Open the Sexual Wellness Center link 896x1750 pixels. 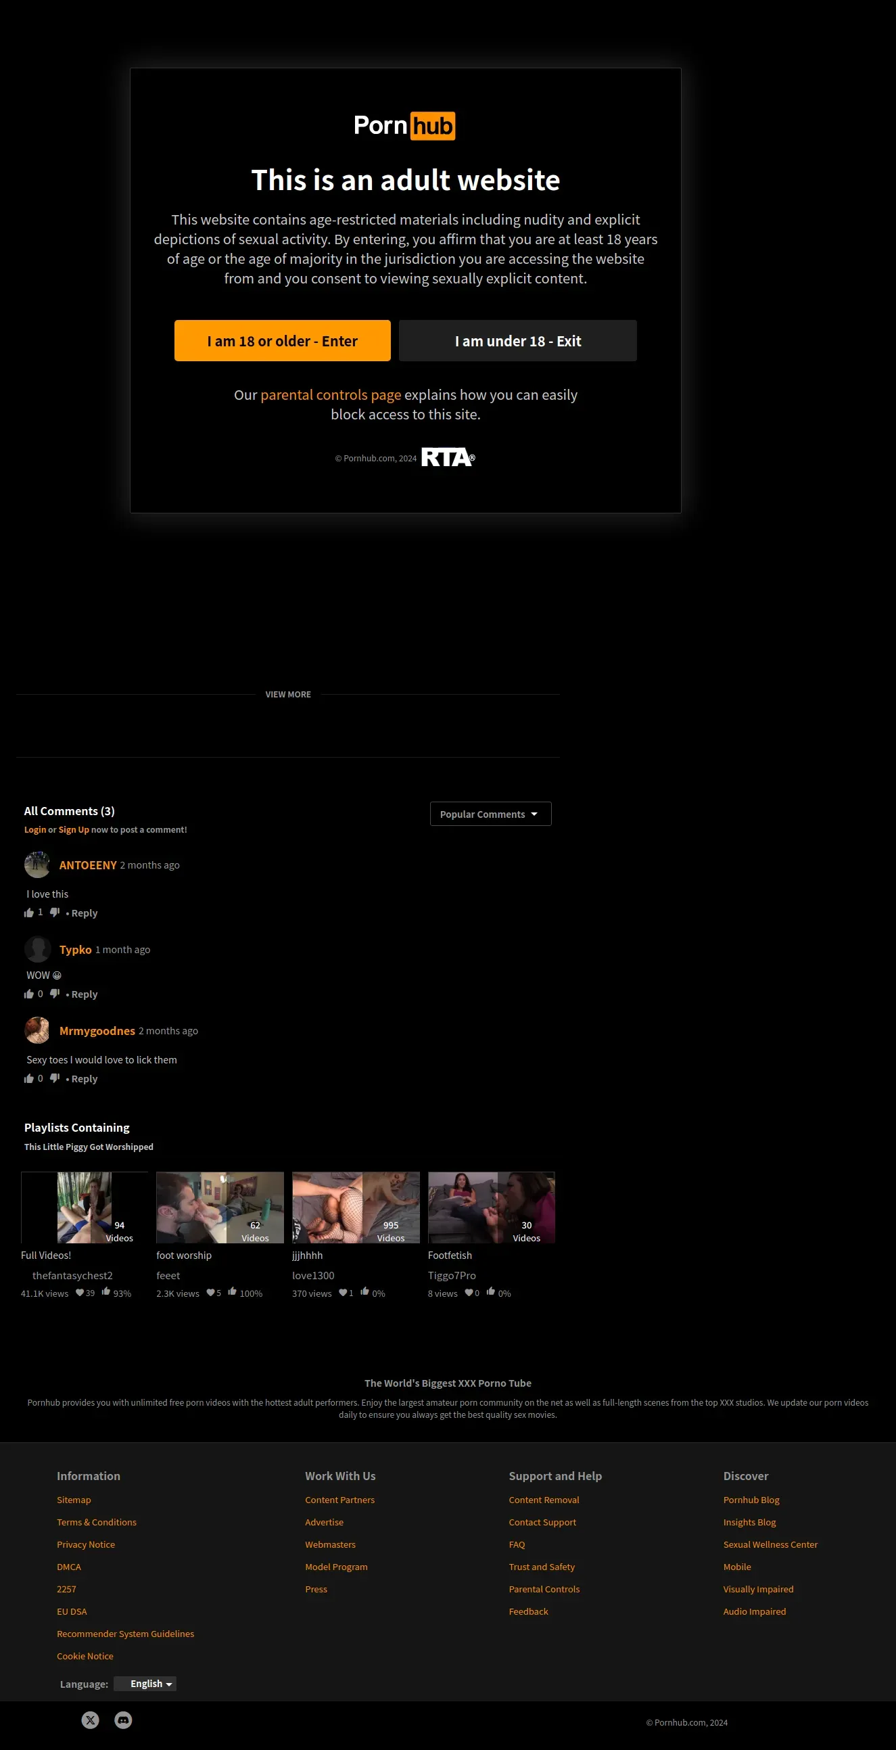tap(770, 1544)
